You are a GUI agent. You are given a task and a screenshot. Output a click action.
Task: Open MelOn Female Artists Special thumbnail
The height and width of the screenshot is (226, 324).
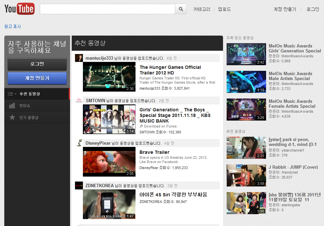point(246,109)
